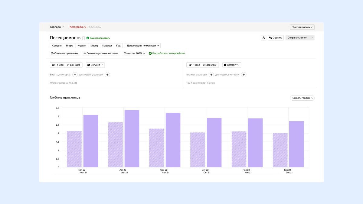Add a visit condition in the 2021 segment
The image size is (363, 204).
click(75, 75)
